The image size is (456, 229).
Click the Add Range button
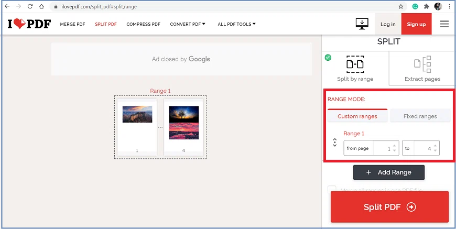tap(389, 172)
